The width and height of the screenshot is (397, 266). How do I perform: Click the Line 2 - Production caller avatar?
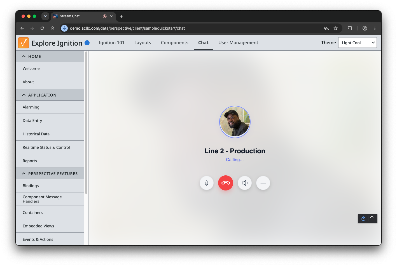(235, 122)
